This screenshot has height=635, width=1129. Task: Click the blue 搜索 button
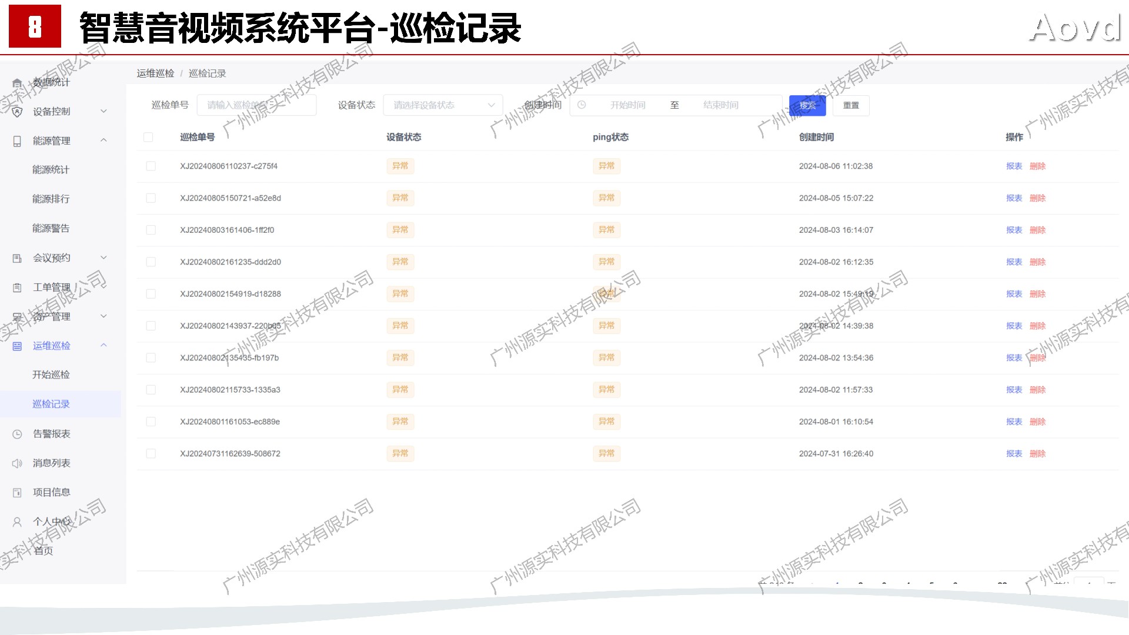point(807,105)
